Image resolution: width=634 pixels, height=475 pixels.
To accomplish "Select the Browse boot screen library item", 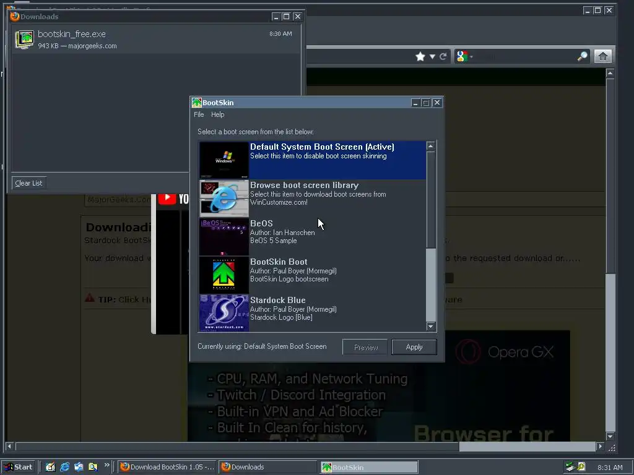I will tap(312, 199).
